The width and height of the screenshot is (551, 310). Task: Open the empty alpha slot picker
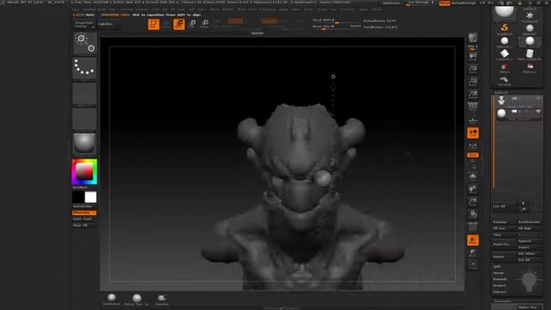84,94
